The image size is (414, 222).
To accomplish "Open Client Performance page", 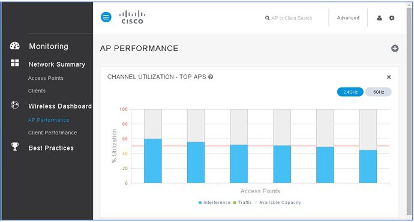I will point(53,133).
